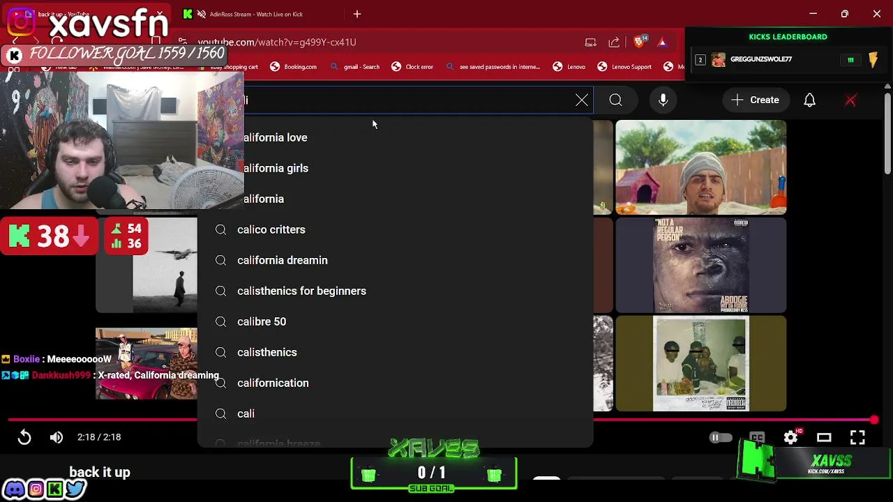Clear the YouTube search box with the X
This screenshot has width=893, height=502.
click(x=582, y=100)
